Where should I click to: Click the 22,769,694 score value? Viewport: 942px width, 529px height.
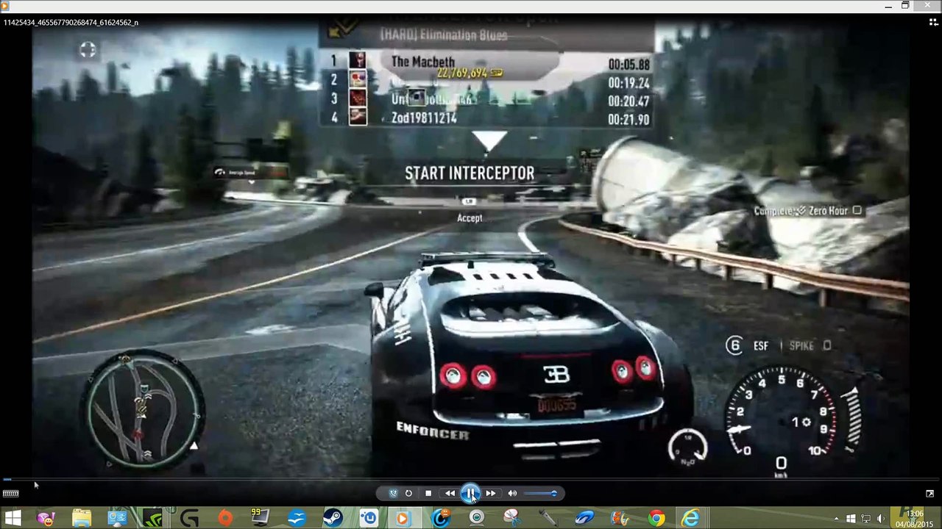click(462, 73)
